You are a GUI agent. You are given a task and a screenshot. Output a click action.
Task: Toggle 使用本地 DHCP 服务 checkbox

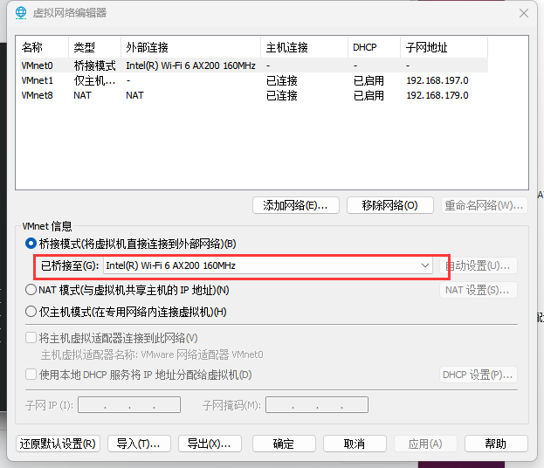[x=31, y=375]
